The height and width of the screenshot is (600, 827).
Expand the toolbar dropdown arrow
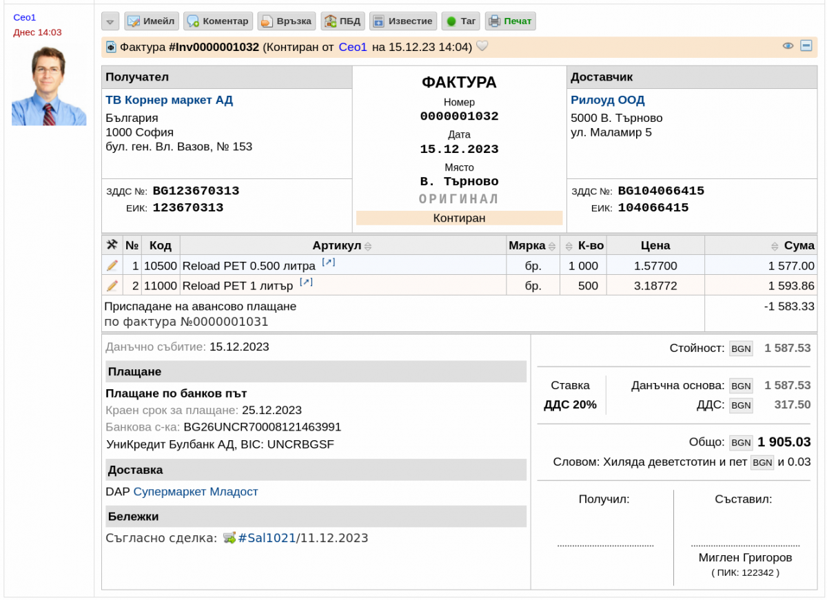(110, 21)
